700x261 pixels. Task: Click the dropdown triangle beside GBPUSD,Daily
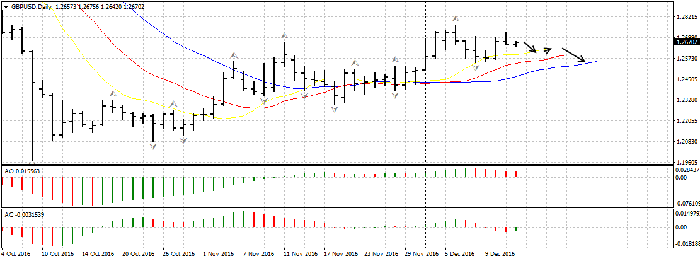[x=6, y=7]
